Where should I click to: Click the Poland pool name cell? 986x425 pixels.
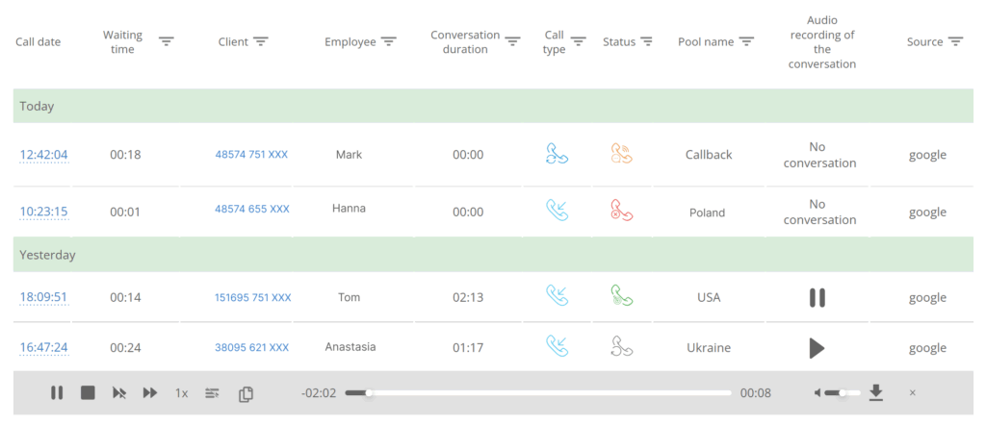[708, 212]
